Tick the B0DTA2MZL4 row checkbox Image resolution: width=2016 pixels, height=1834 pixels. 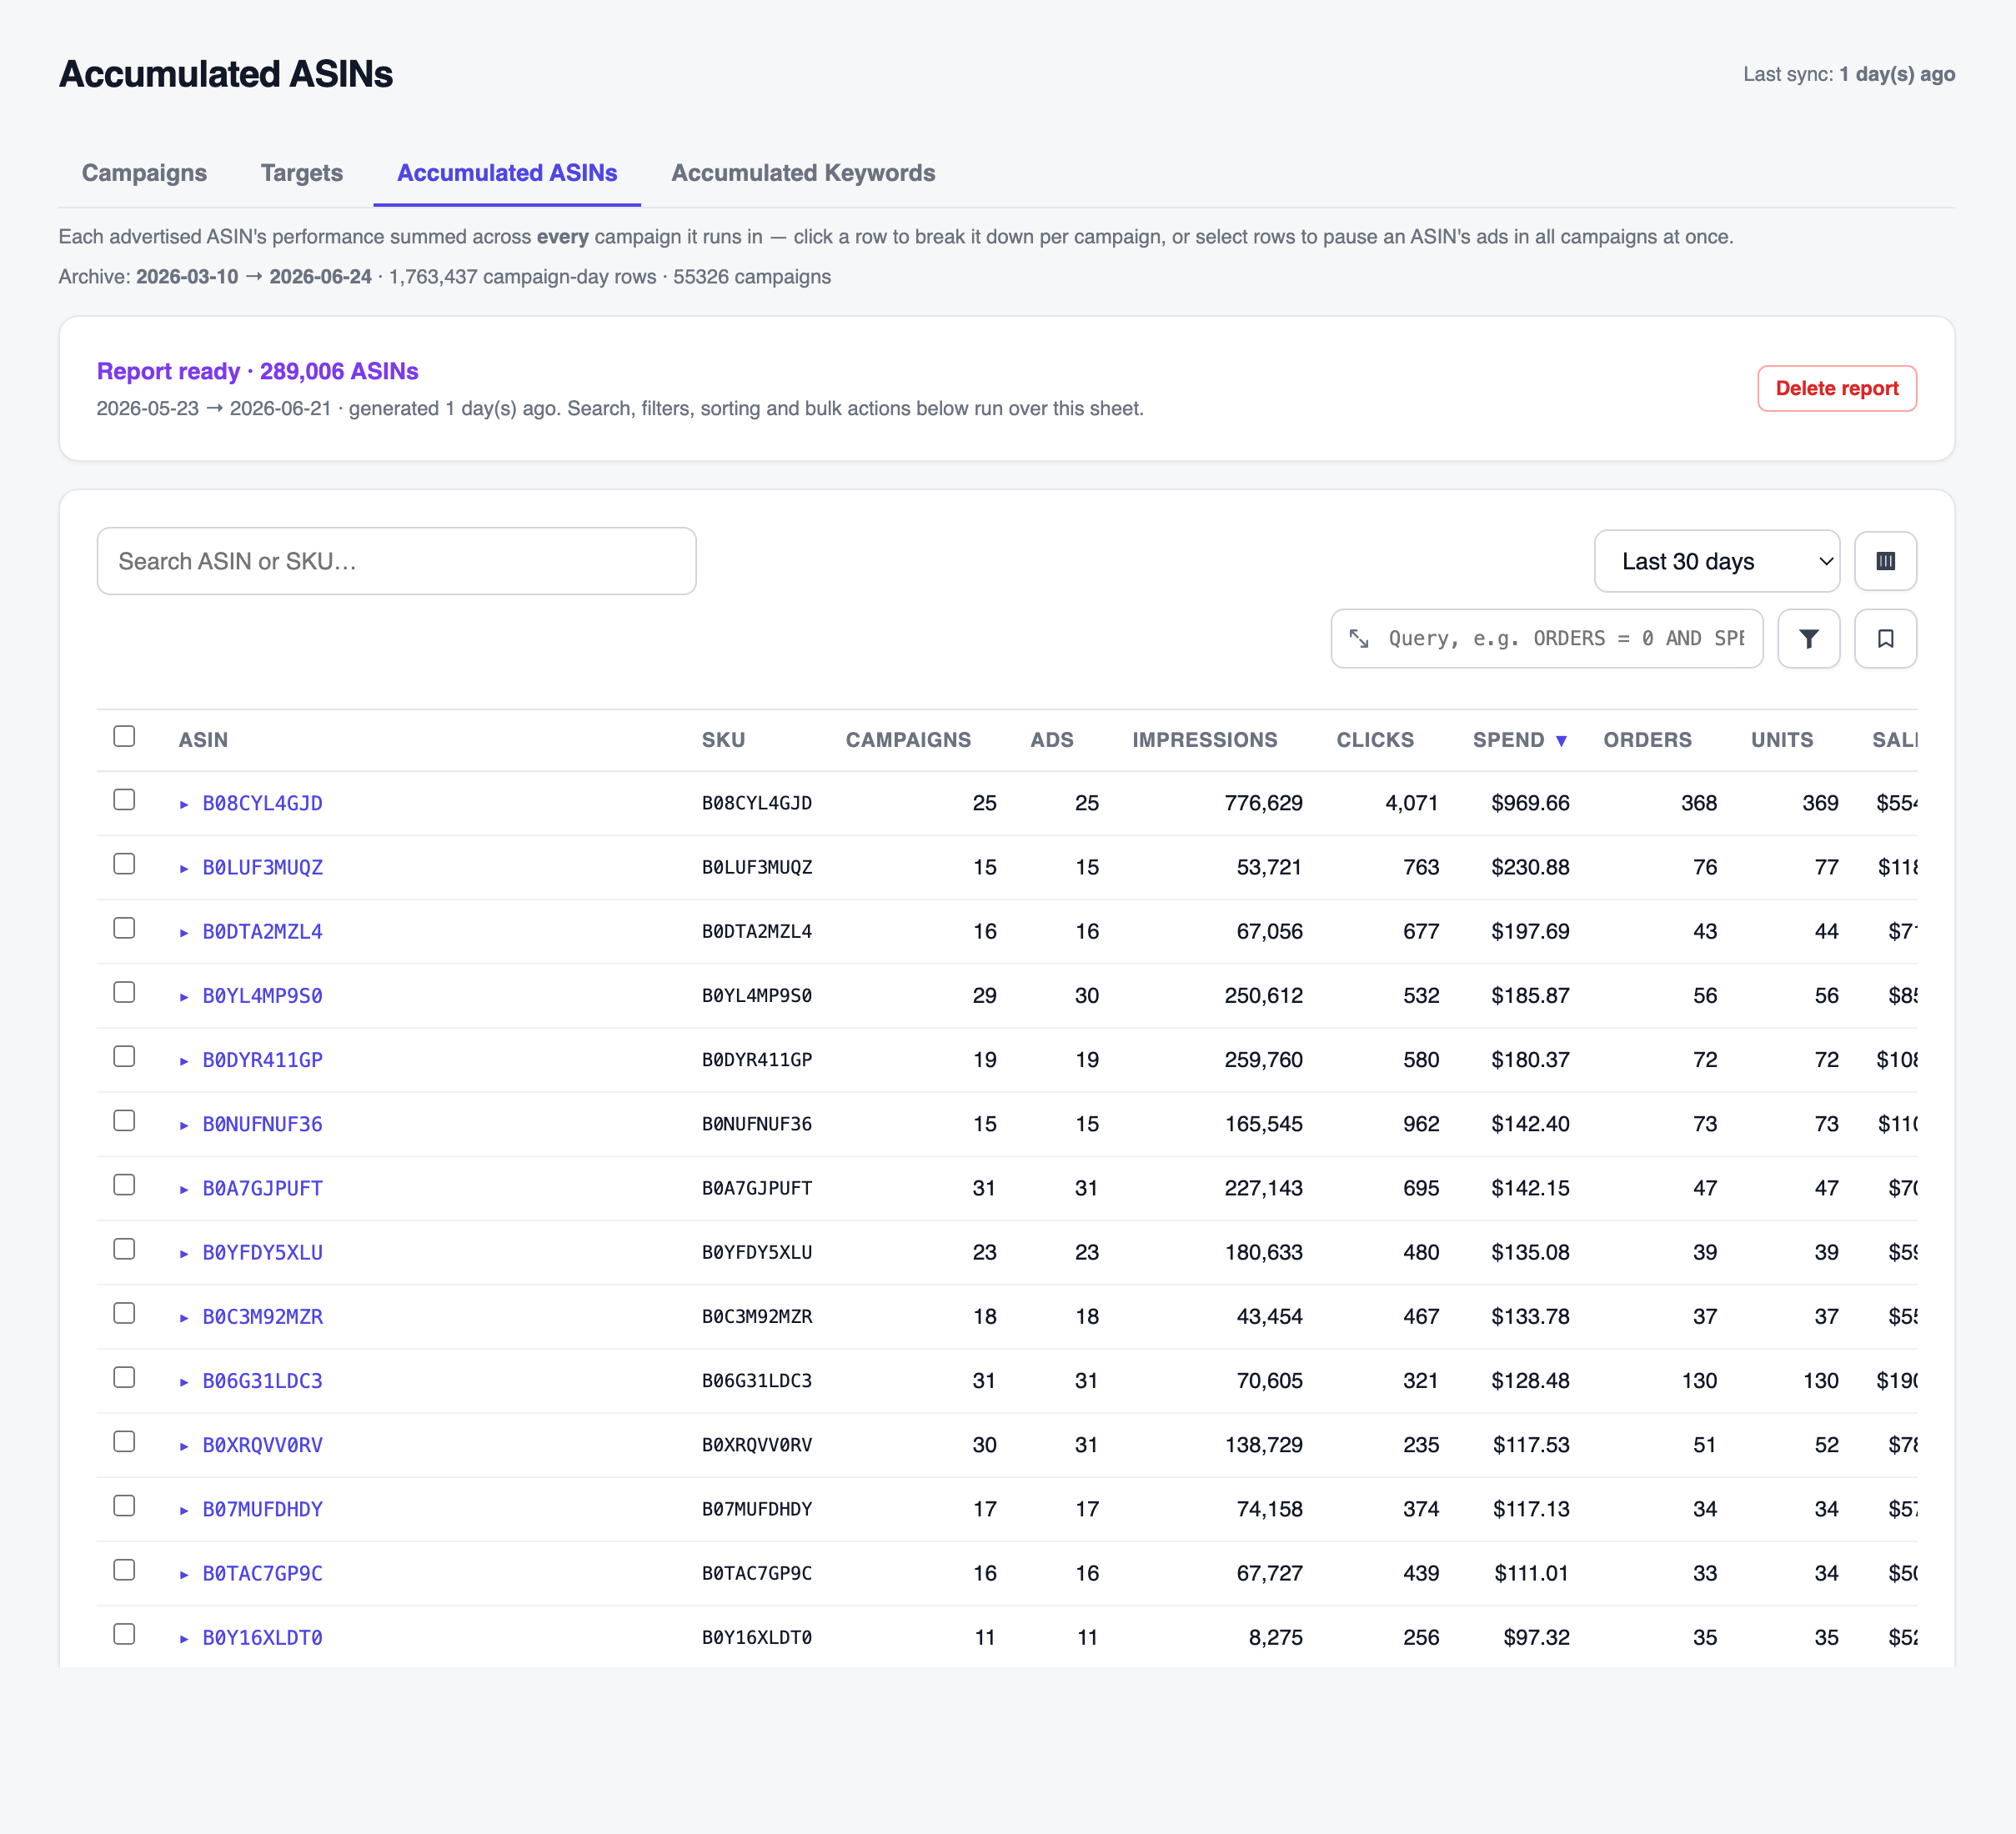[x=124, y=928]
